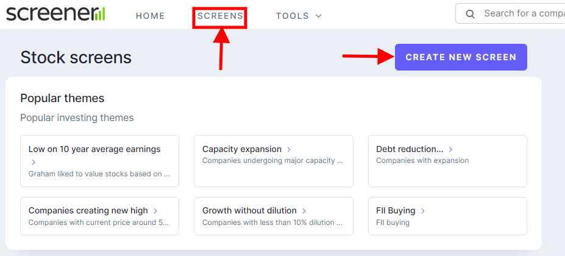Go to the Home menu item
The width and height of the screenshot is (565, 256).
pos(151,16)
